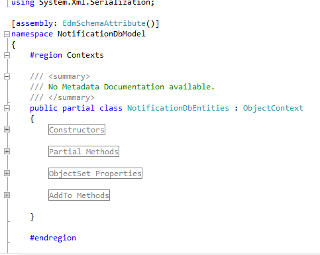Expand the Partial Methods region
This screenshot has height=255, width=320.
point(7,152)
